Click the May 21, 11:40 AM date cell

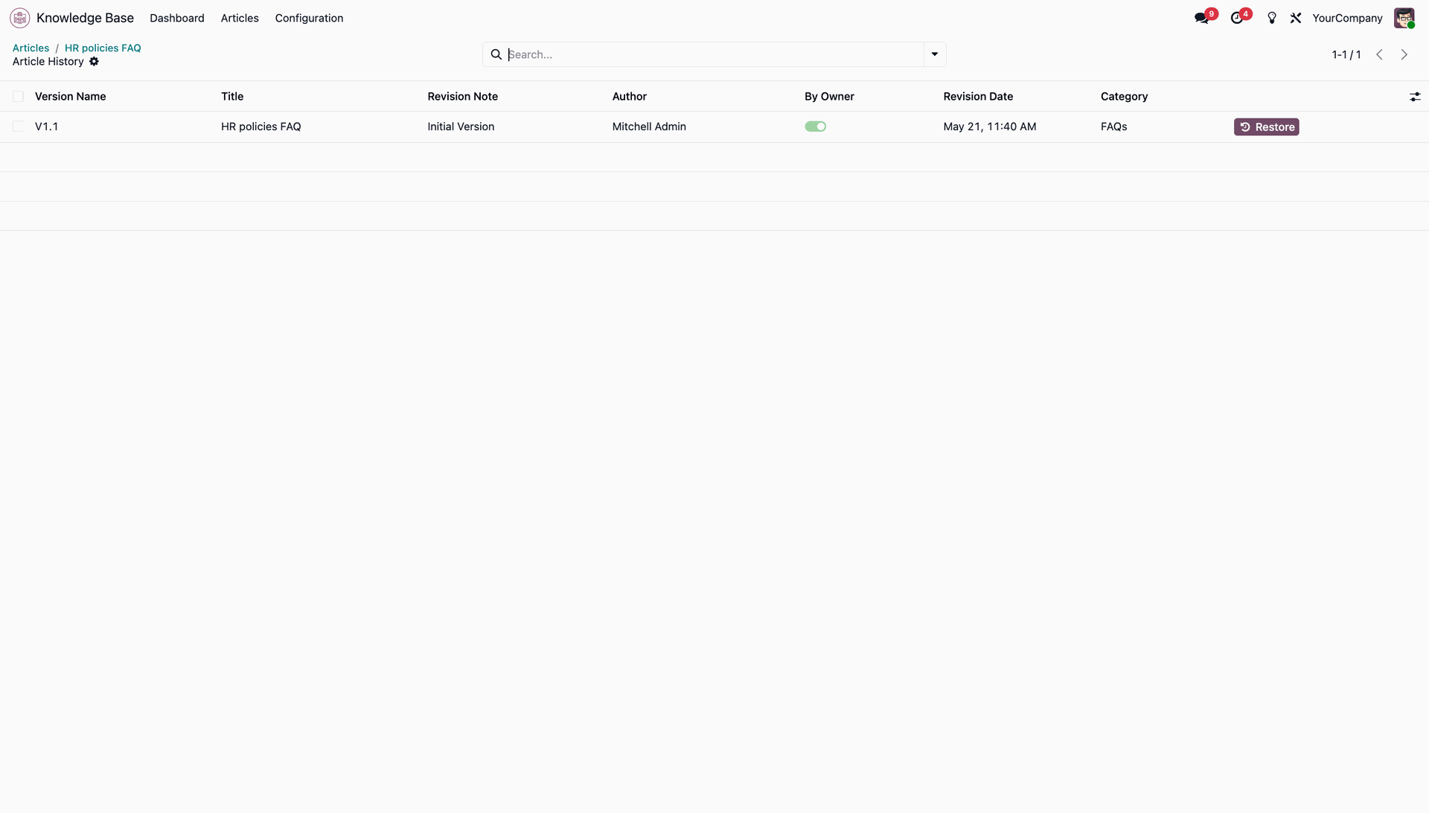989,127
